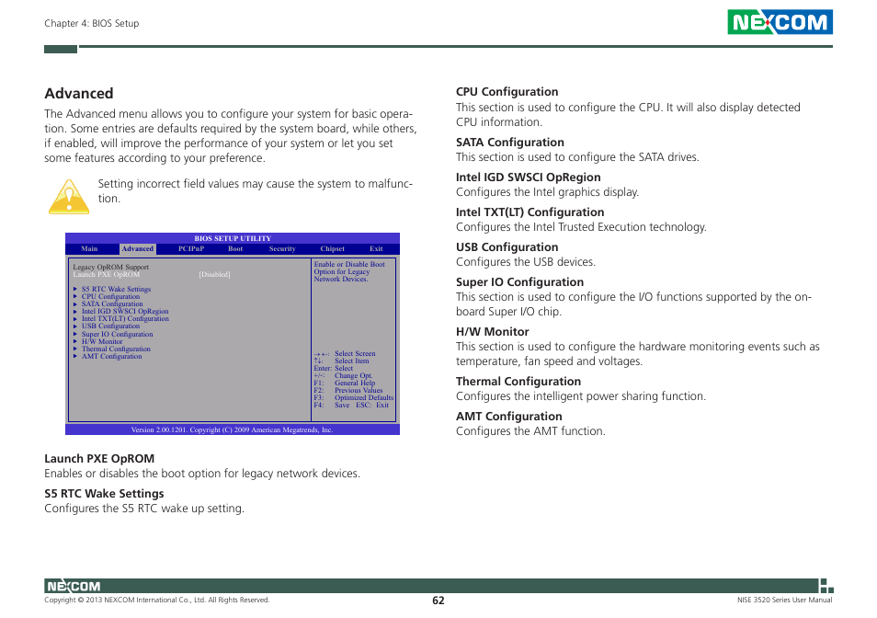
Task: Click the NEXCOM logo in the header
Action: tap(780, 22)
